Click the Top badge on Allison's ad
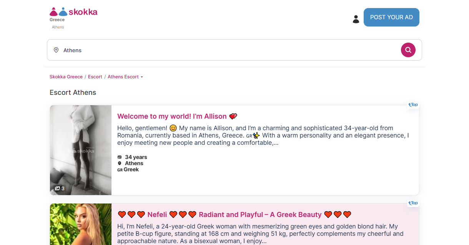 (x=413, y=104)
